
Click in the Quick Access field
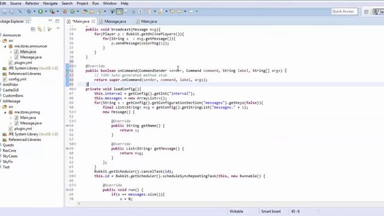click(344, 11)
